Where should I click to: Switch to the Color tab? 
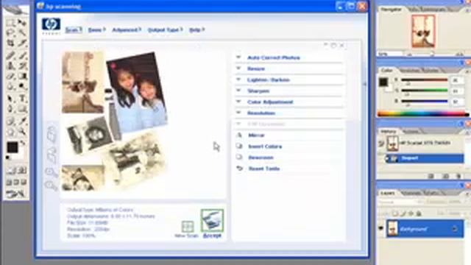pos(386,70)
